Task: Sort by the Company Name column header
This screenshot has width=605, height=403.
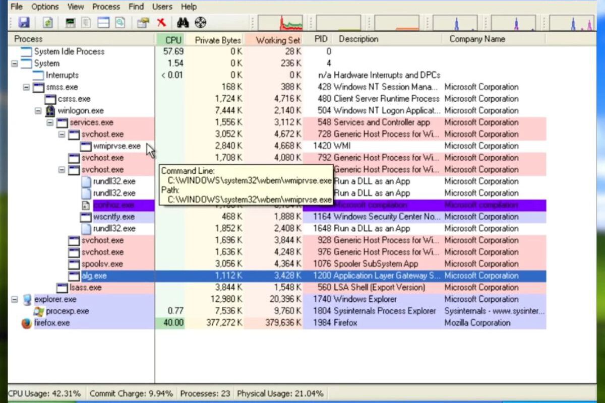Action: (x=494, y=39)
